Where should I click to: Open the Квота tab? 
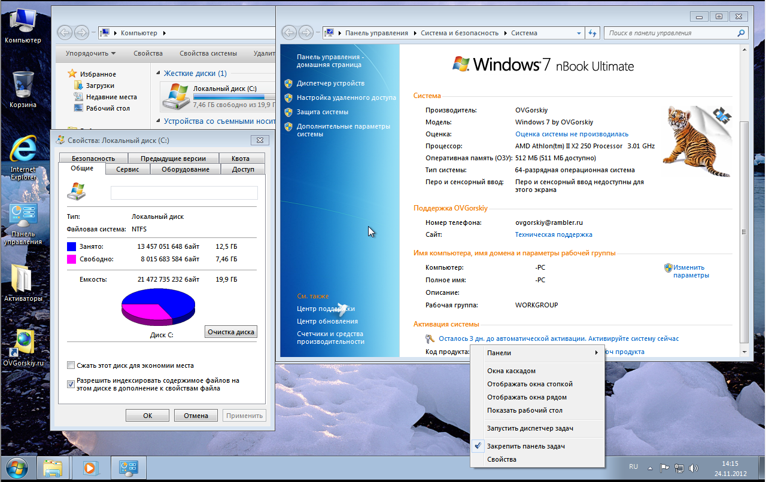(241, 158)
